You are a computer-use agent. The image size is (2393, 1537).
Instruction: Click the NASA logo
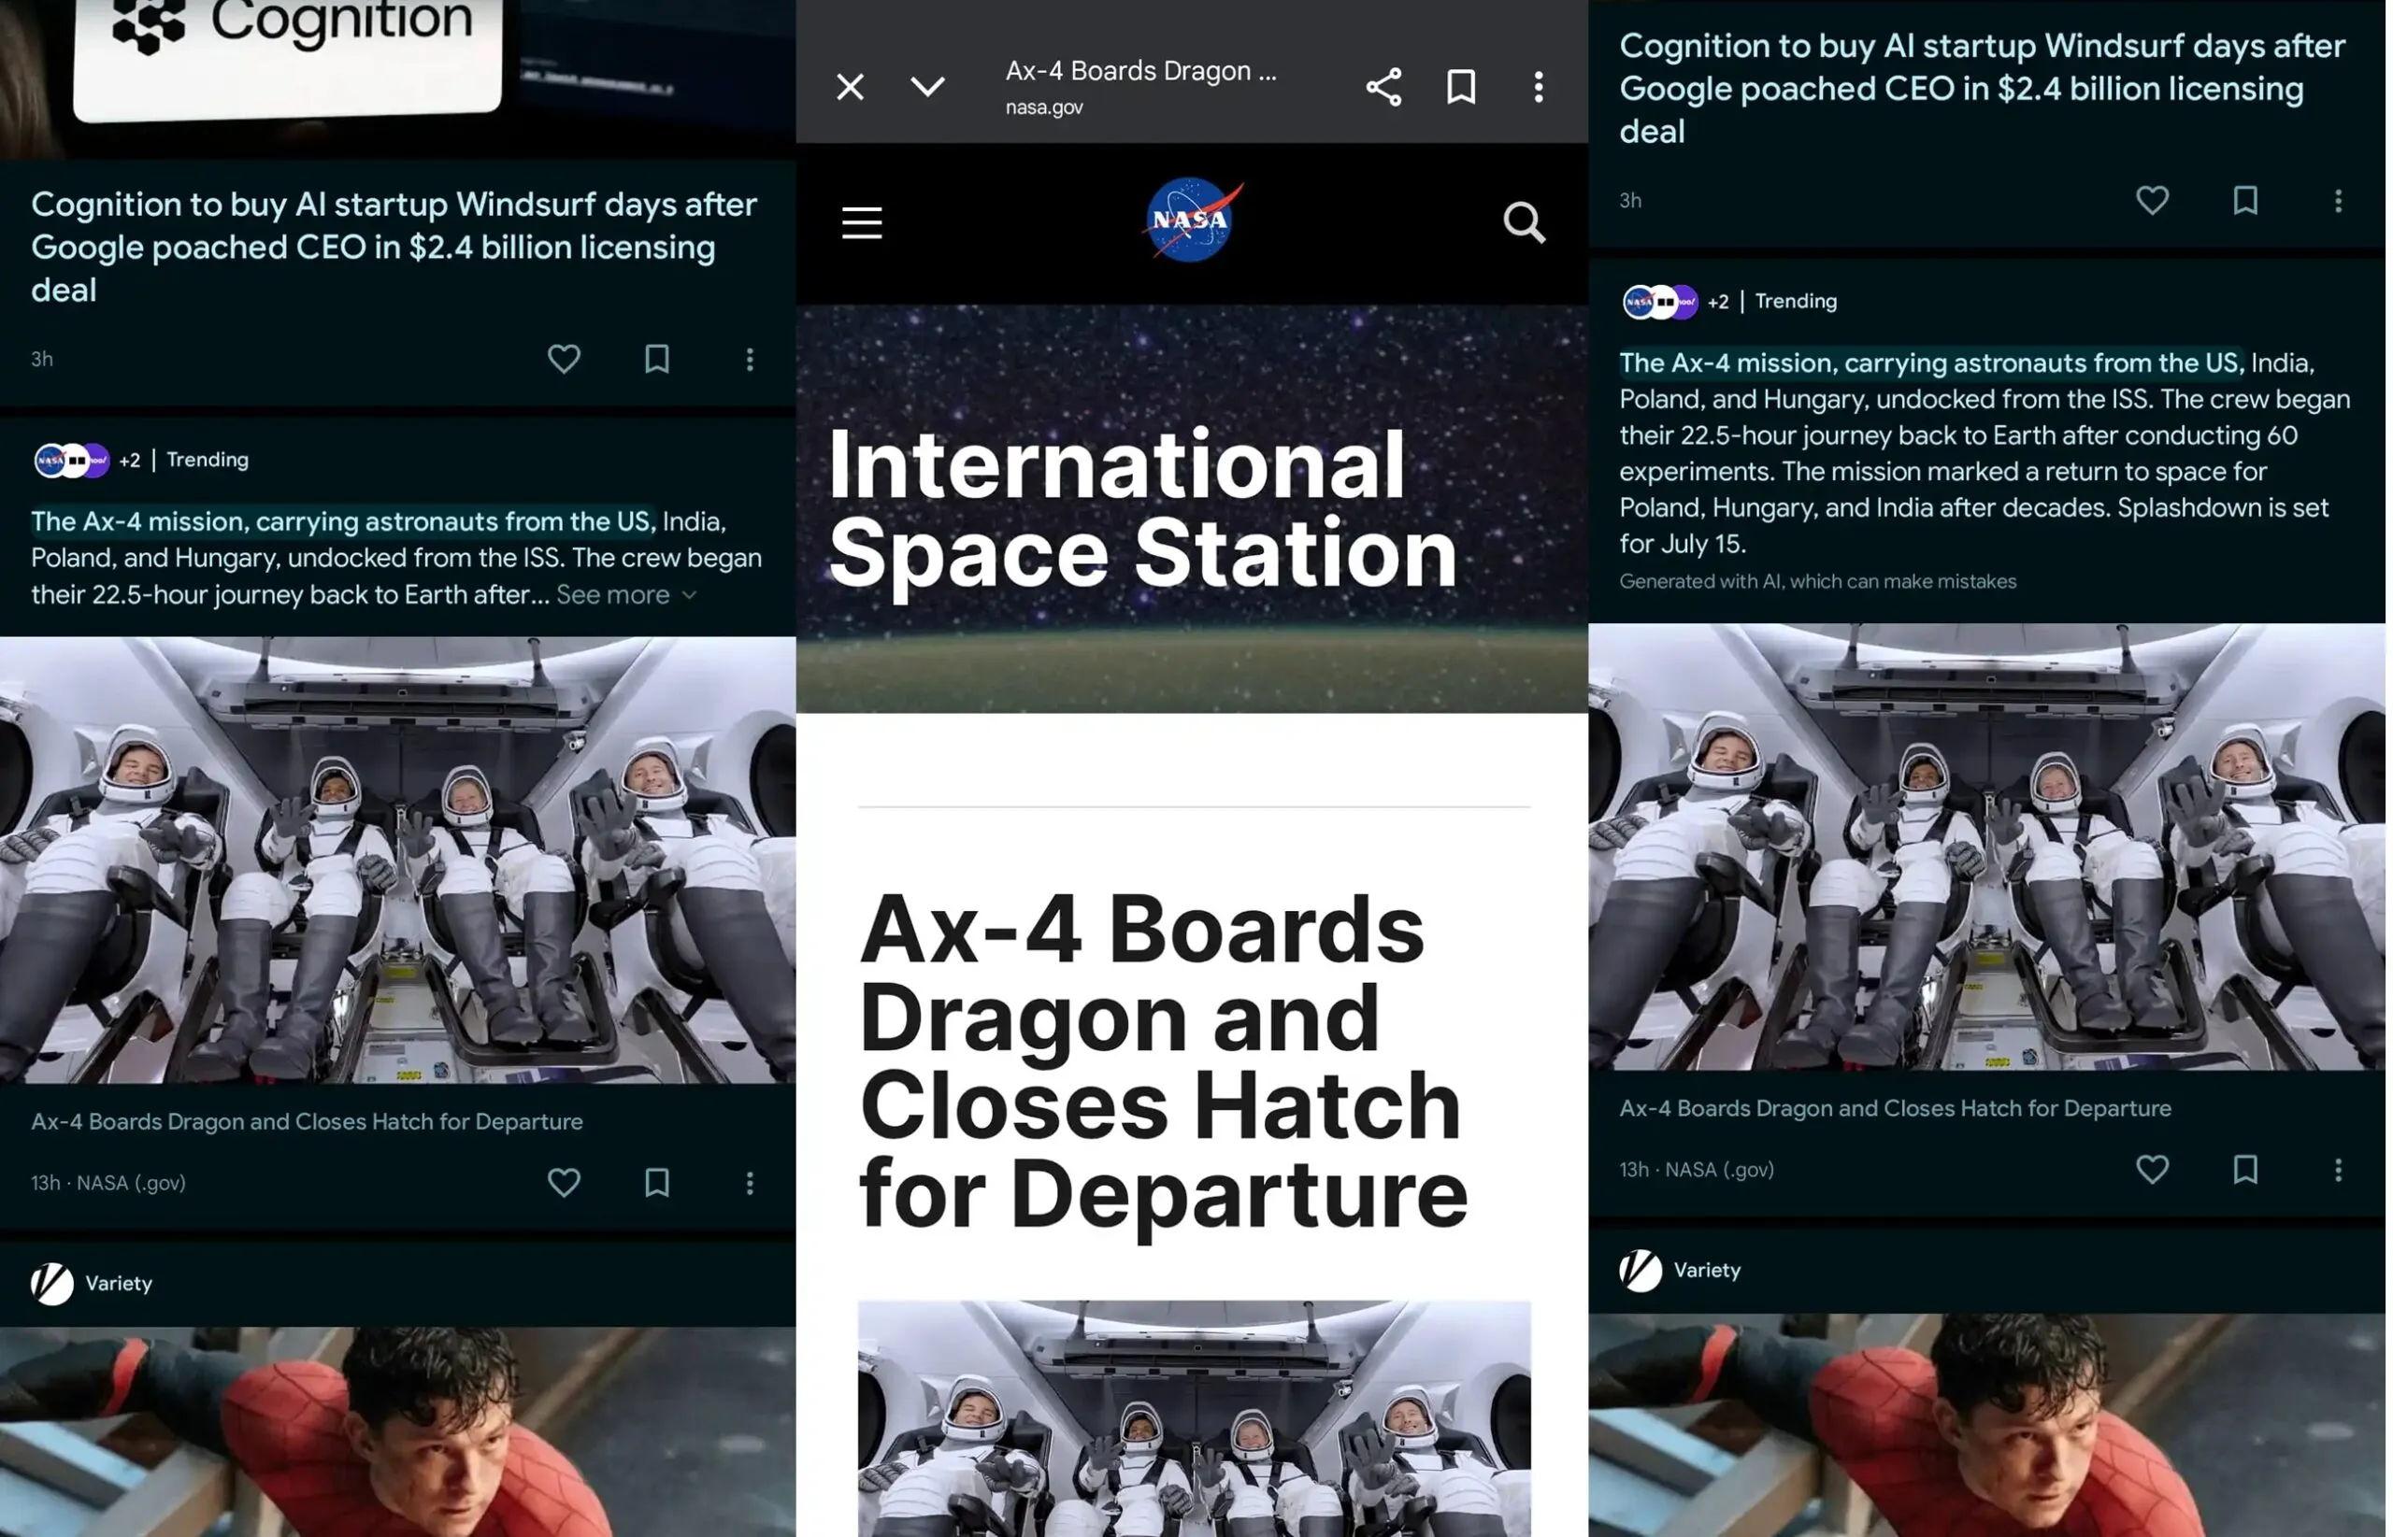coord(1192,221)
